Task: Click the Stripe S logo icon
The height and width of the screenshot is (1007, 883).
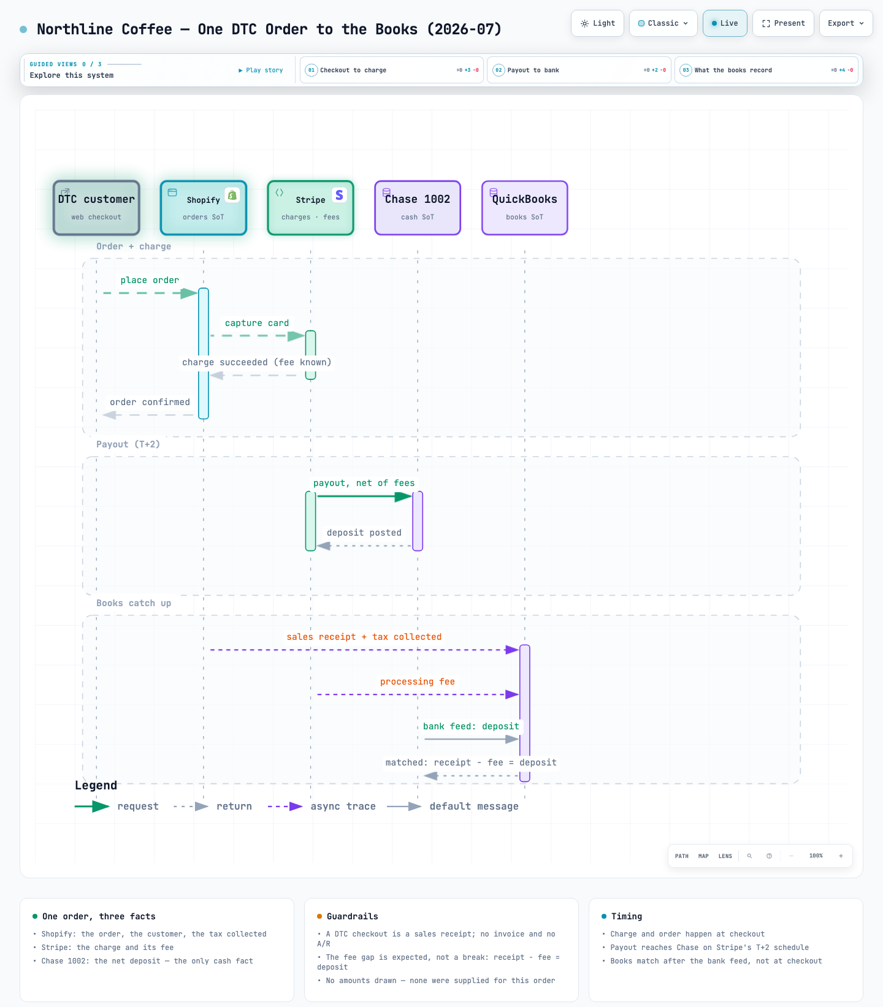Action: click(339, 195)
